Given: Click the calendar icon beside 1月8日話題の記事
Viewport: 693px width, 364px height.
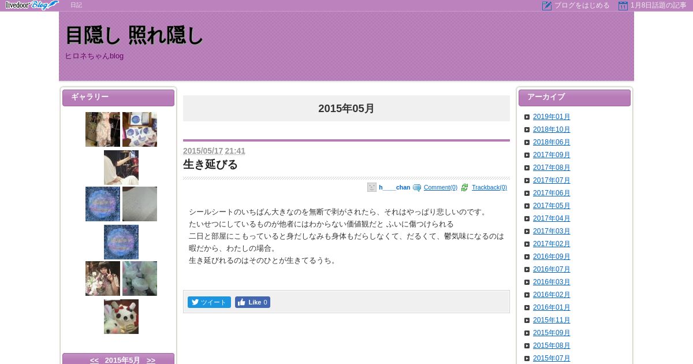Looking at the screenshot, I should (x=623, y=6).
